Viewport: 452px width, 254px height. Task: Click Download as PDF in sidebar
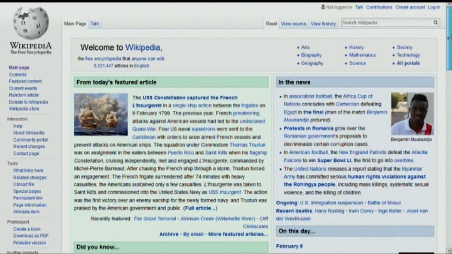[x=31, y=236]
